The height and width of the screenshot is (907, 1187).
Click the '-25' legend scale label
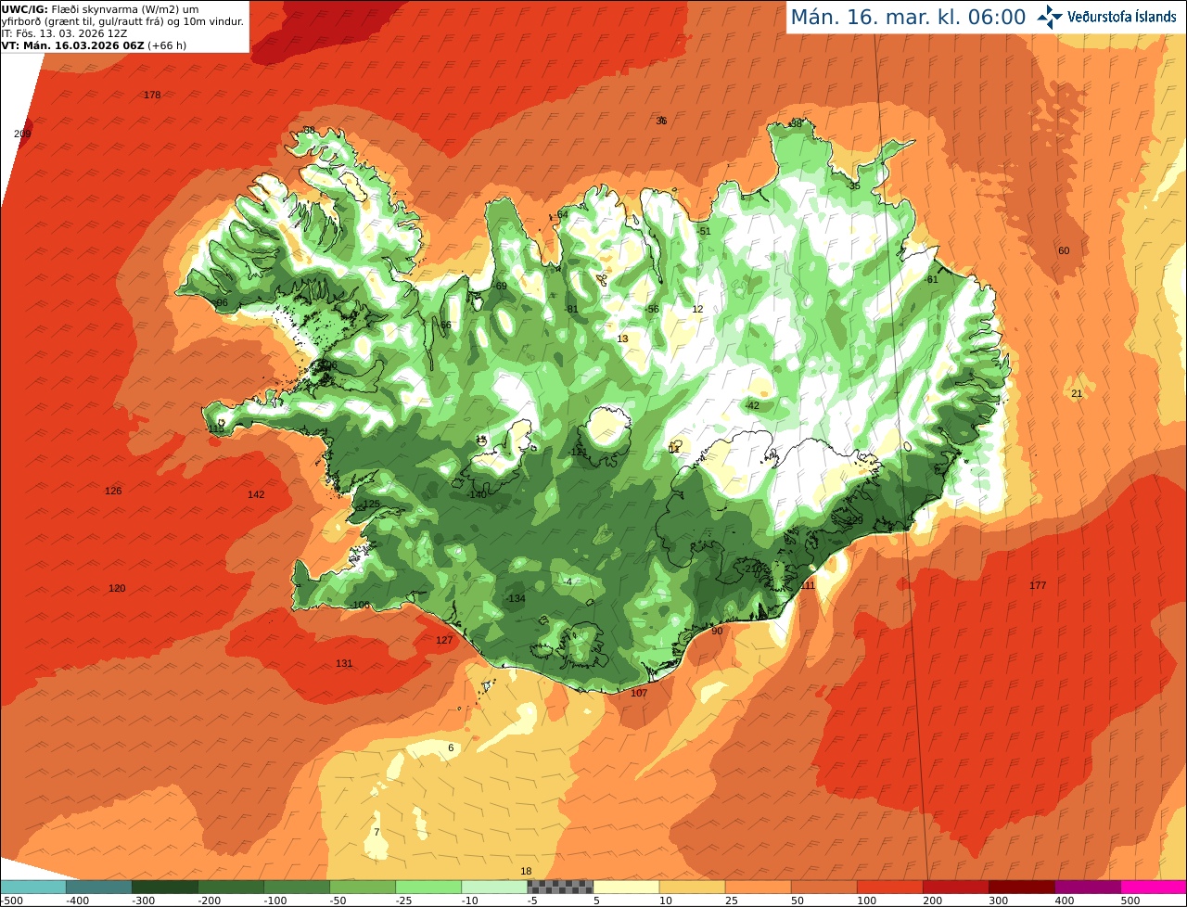(406, 901)
